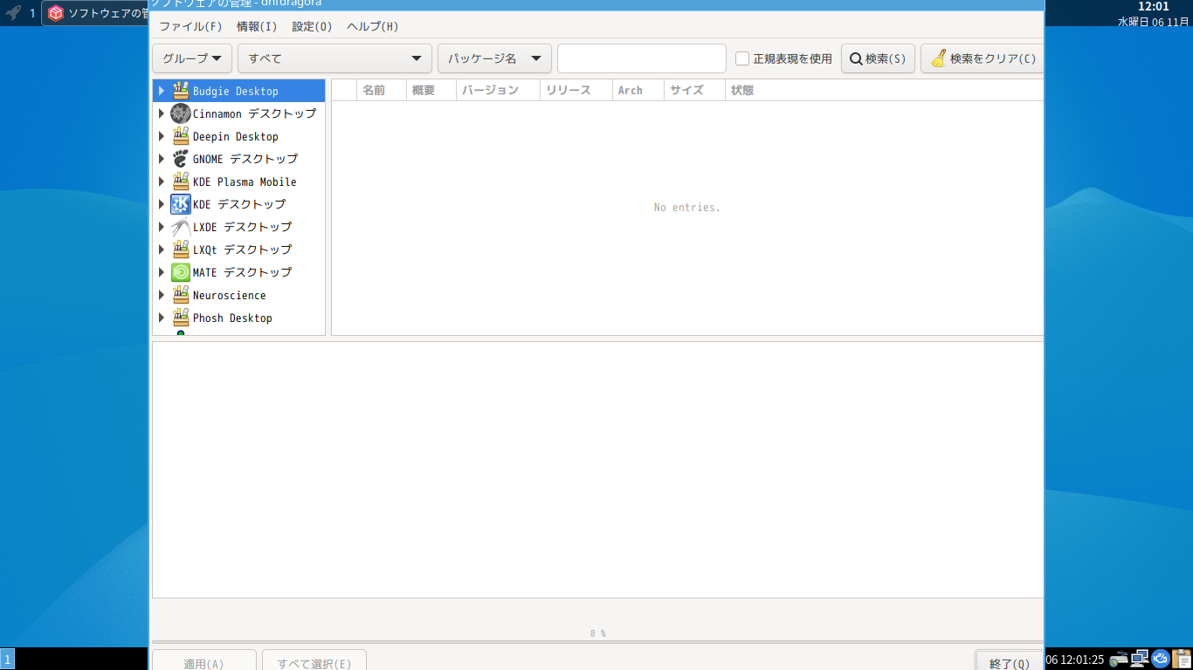The width and height of the screenshot is (1193, 670).
Task: Expand the Neuroscience group
Action: [x=162, y=295]
